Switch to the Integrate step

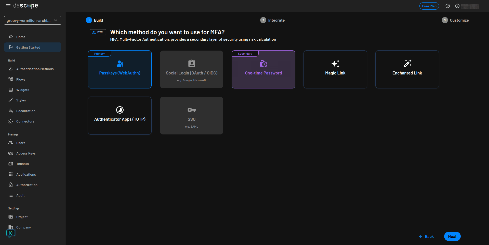(272, 20)
